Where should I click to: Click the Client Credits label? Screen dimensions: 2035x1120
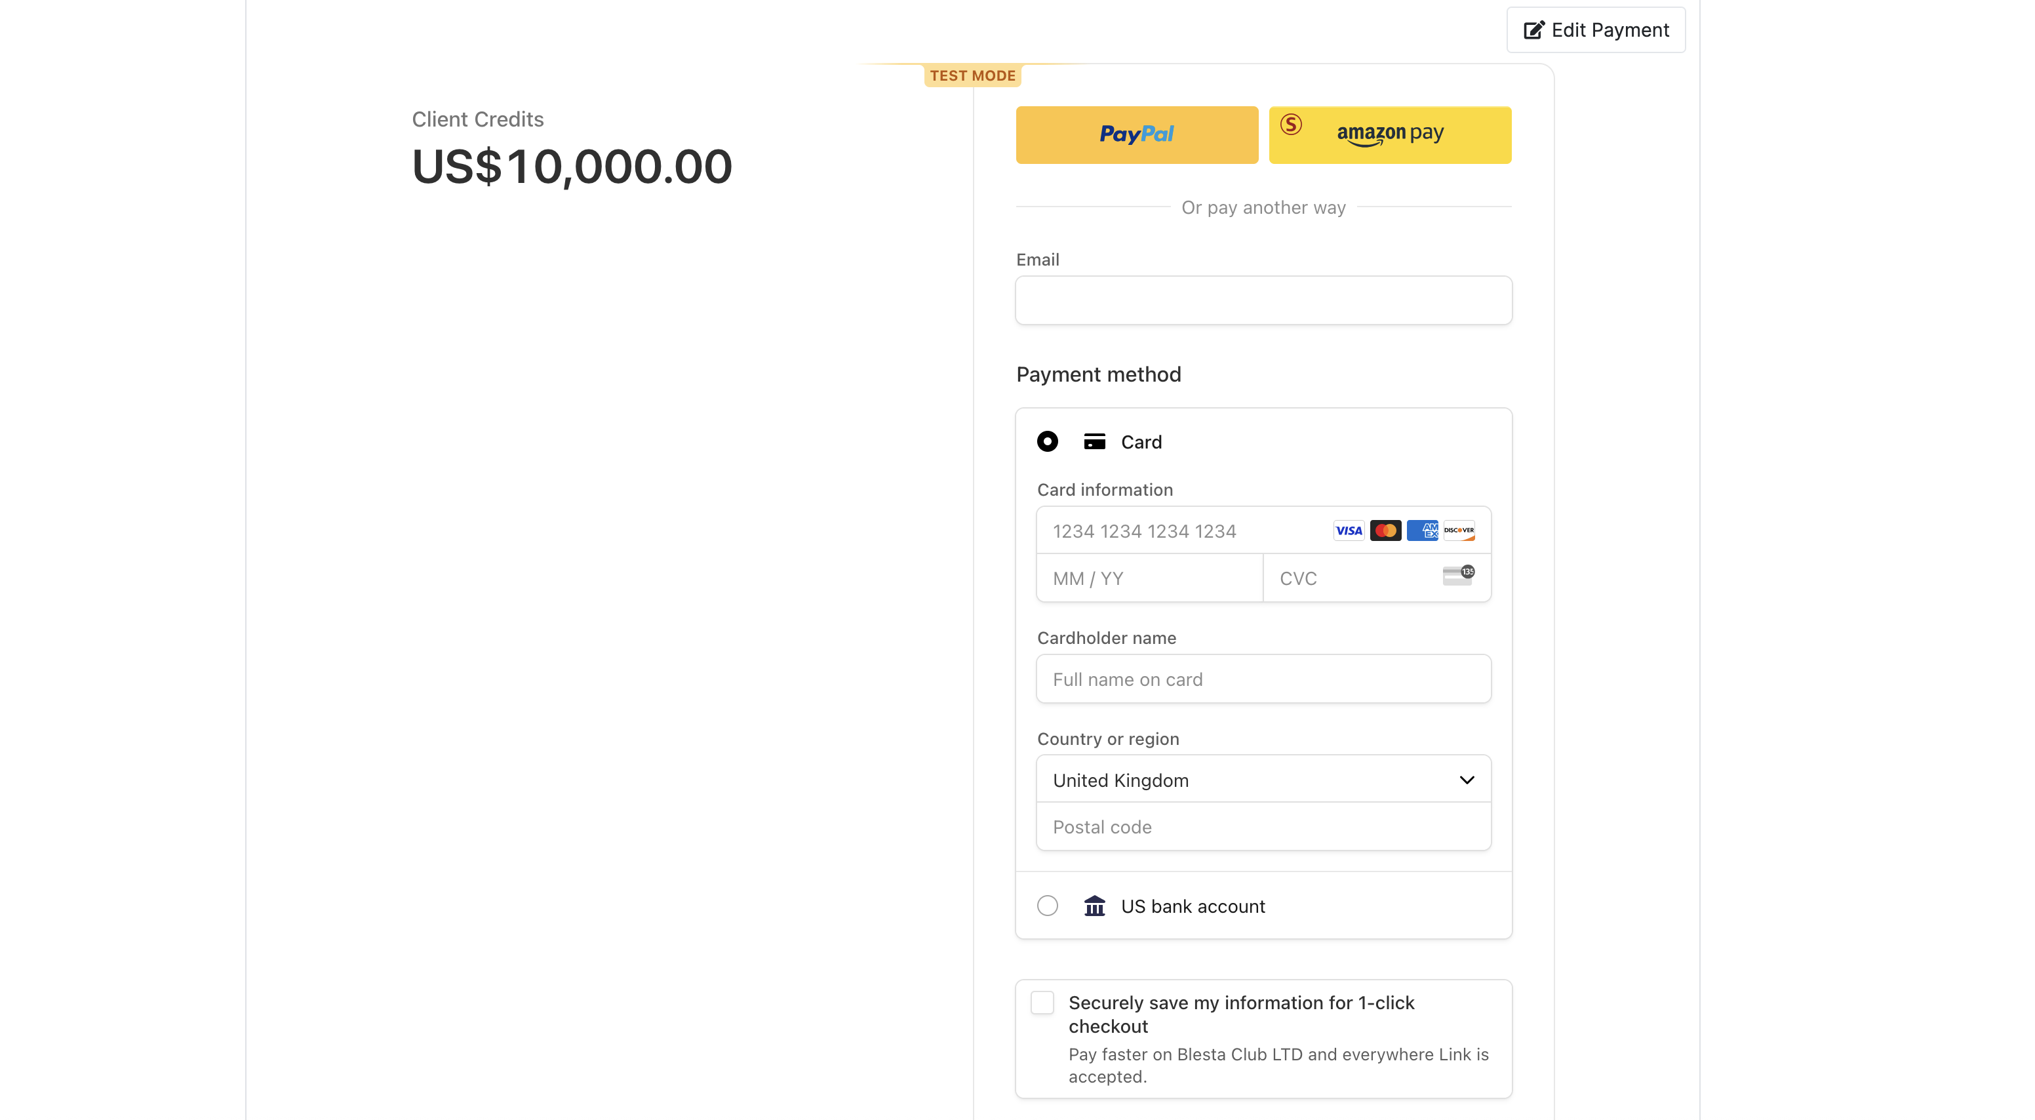(x=477, y=119)
